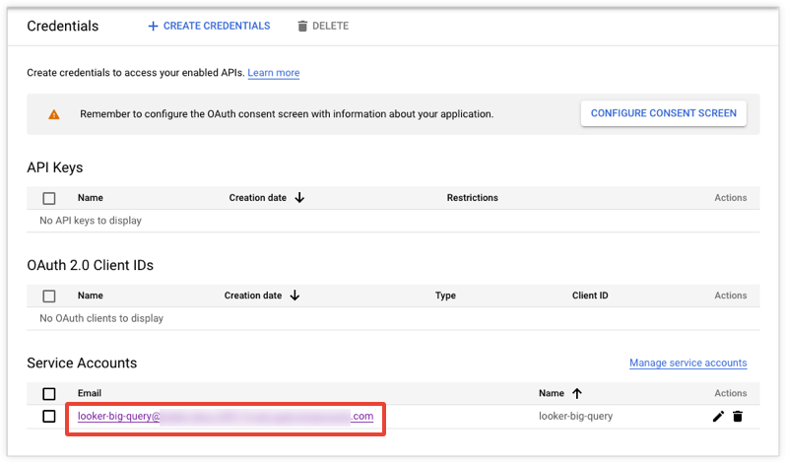Sort Service Accounts by Name arrow
This screenshot has height=463, width=786.
tap(577, 393)
